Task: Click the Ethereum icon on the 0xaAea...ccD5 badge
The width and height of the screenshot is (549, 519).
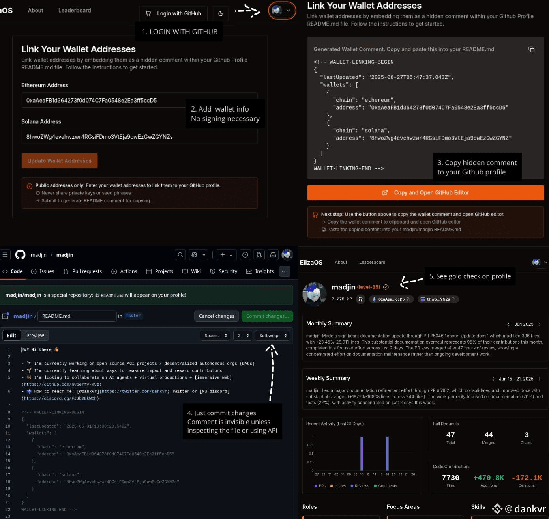Action: (374, 299)
